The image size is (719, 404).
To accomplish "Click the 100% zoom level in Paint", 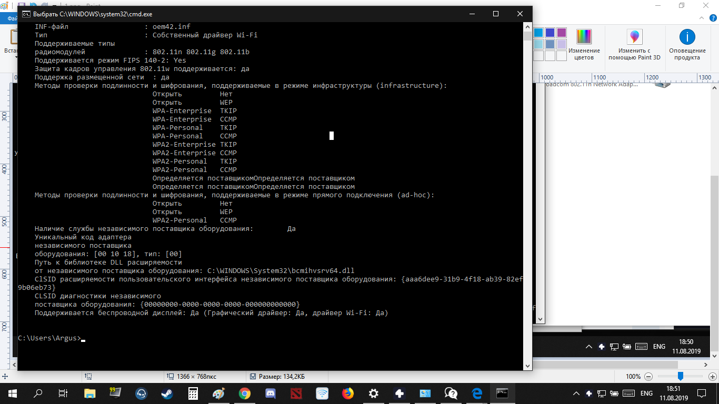I will coord(633,377).
